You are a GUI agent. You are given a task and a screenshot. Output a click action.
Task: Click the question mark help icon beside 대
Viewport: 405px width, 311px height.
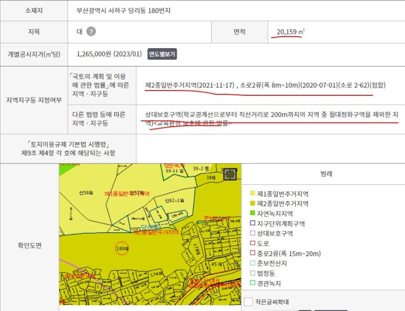click(91, 31)
